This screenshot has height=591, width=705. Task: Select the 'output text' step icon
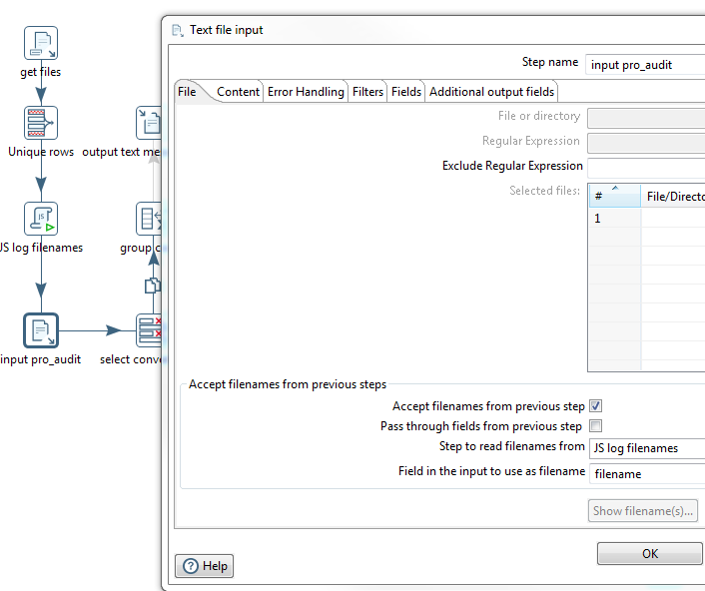(x=149, y=123)
